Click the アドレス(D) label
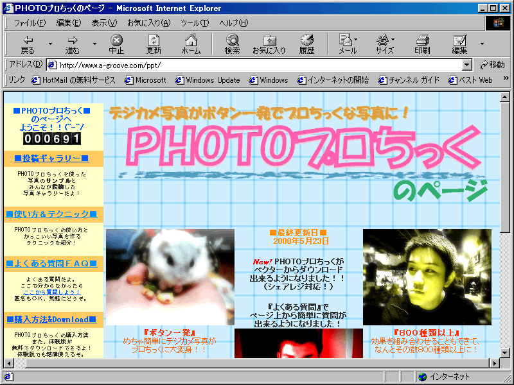 [x=26, y=65]
